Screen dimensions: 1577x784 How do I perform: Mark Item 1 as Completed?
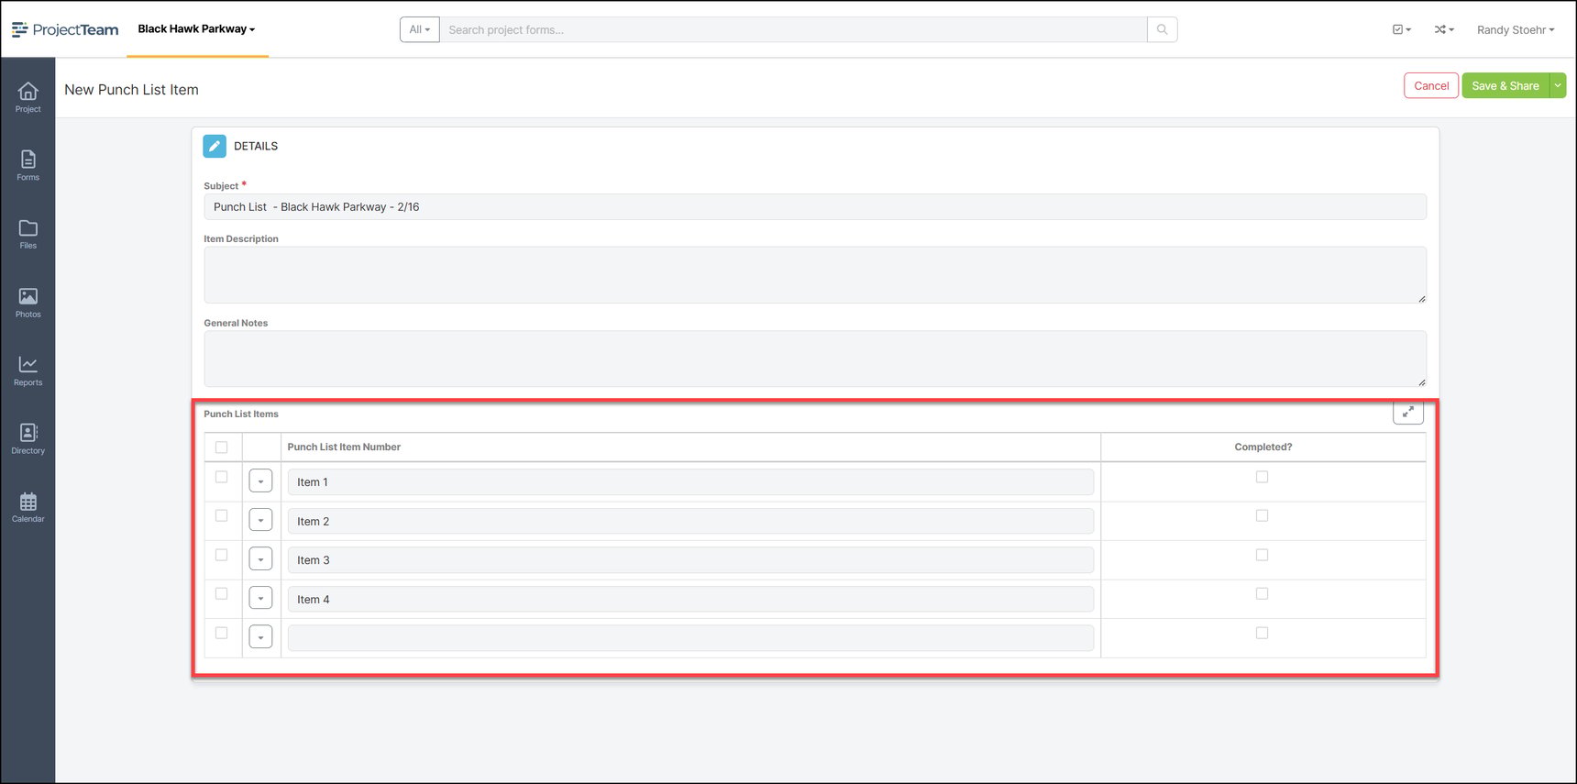(x=1262, y=477)
